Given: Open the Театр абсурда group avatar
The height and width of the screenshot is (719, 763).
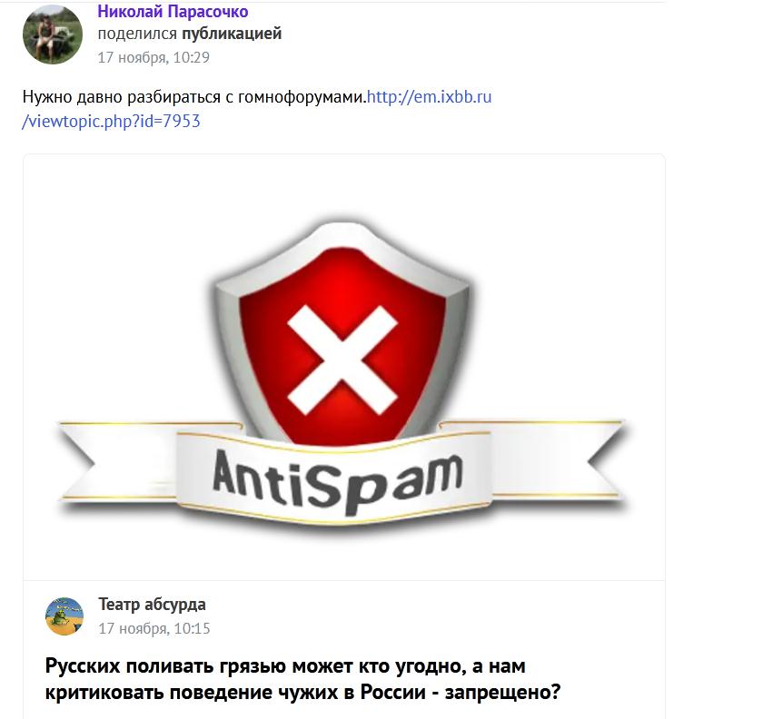Looking at the screenshot, I should 64,616.
